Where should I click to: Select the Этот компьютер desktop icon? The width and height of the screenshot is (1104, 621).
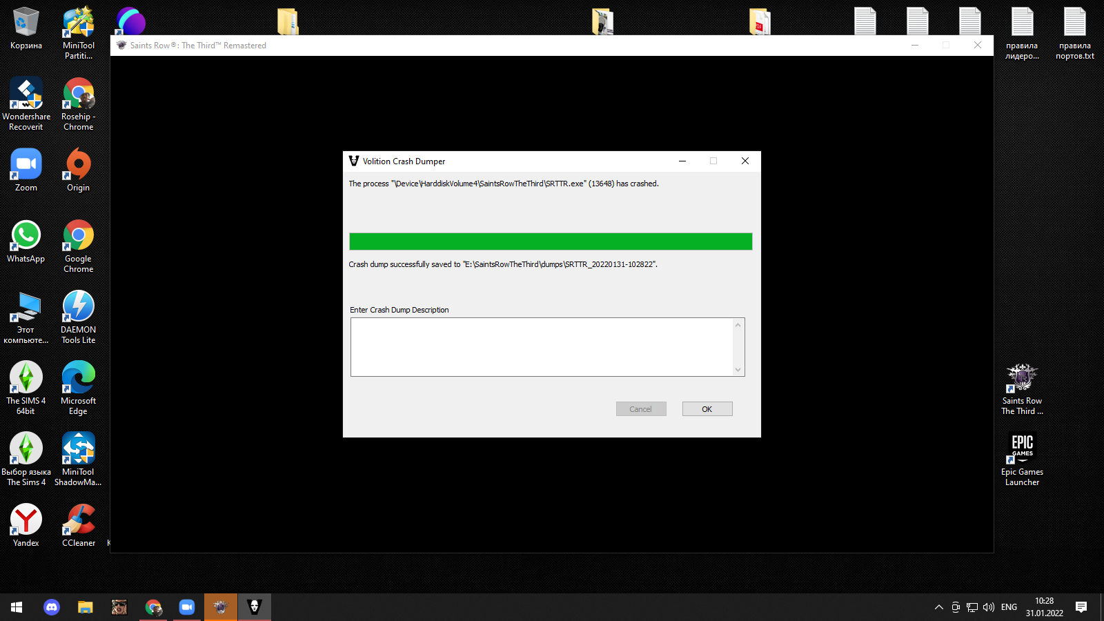tap(26, 317)
